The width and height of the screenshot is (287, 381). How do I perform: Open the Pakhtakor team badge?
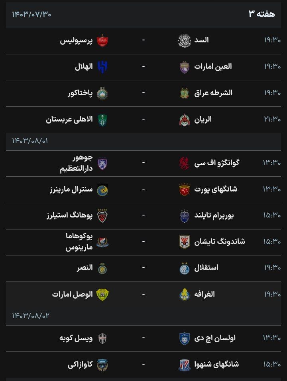tap(102, 93)
